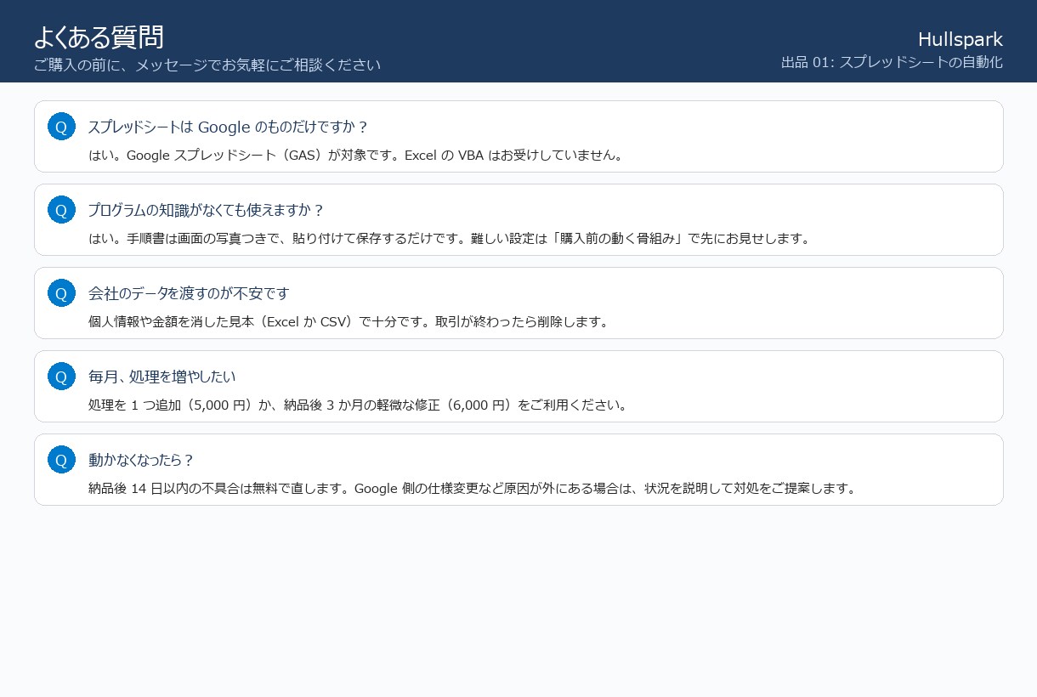Click the answer about 納品後 14 日以内の不具合
Viewport: 1037px width, 697px height.
point(473,488)
